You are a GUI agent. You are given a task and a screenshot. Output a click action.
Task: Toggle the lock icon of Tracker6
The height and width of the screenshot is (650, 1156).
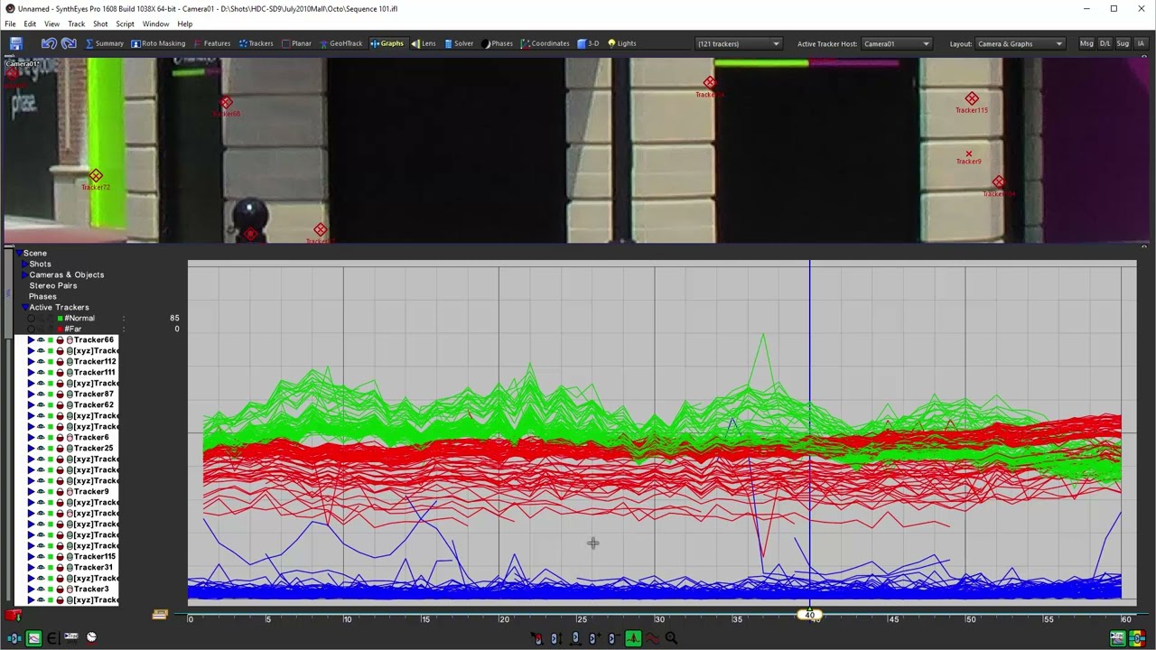[61, 437]
